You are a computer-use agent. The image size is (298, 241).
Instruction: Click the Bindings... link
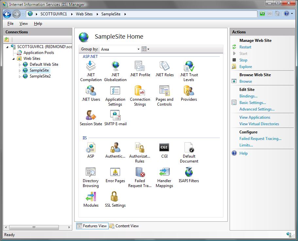248,96
